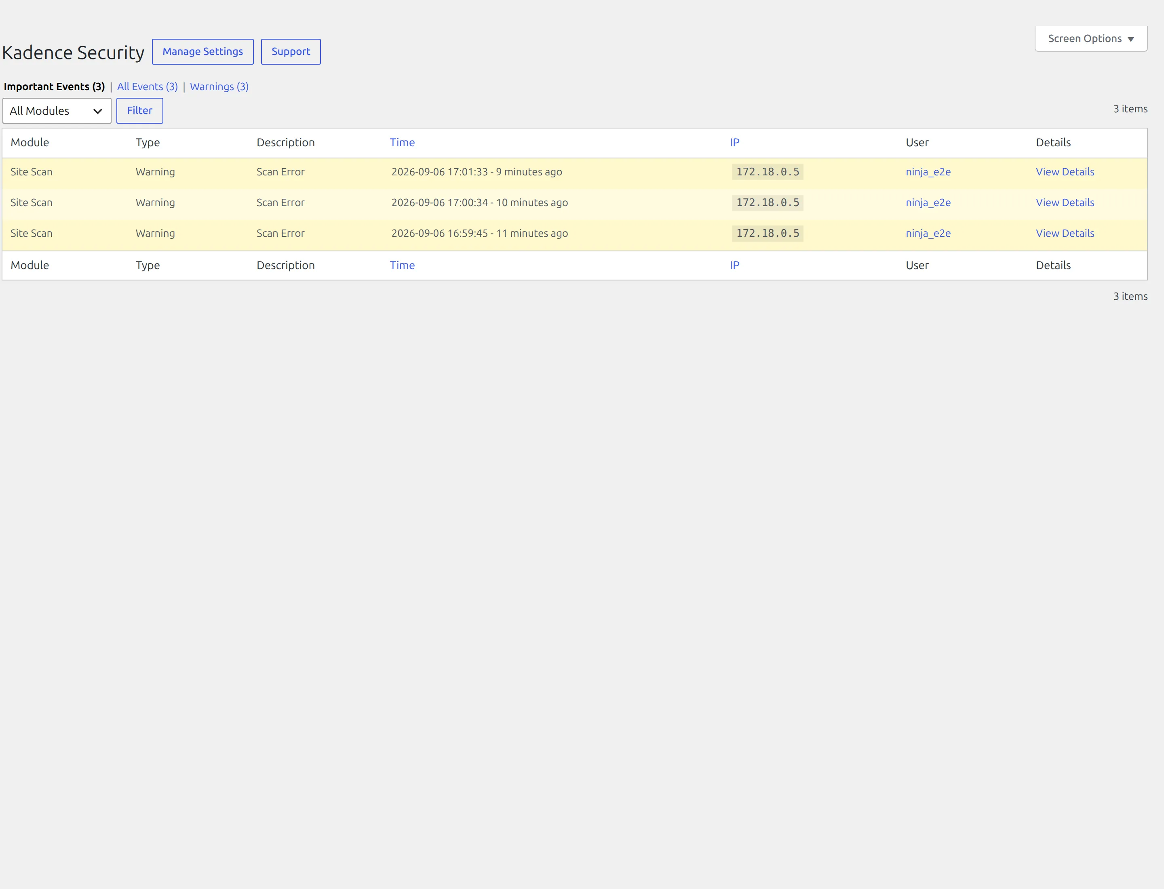View Details for the 17:00:34 scan error
The width and height of the screenshot is (1164, 889).
pos(1065,202)
